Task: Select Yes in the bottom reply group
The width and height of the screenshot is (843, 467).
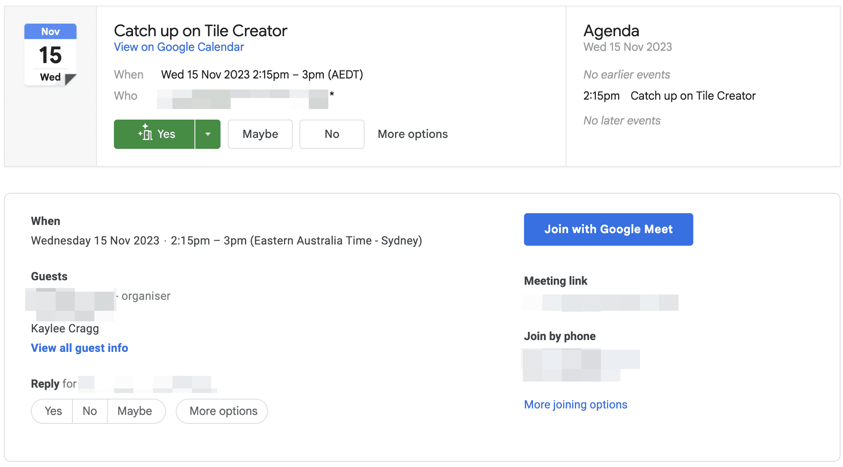Action: 53,411
